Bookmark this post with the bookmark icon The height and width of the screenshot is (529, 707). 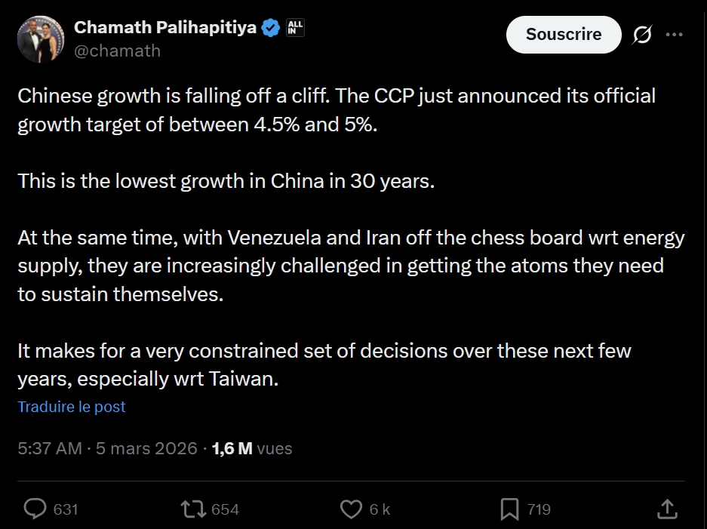(509, 509)
